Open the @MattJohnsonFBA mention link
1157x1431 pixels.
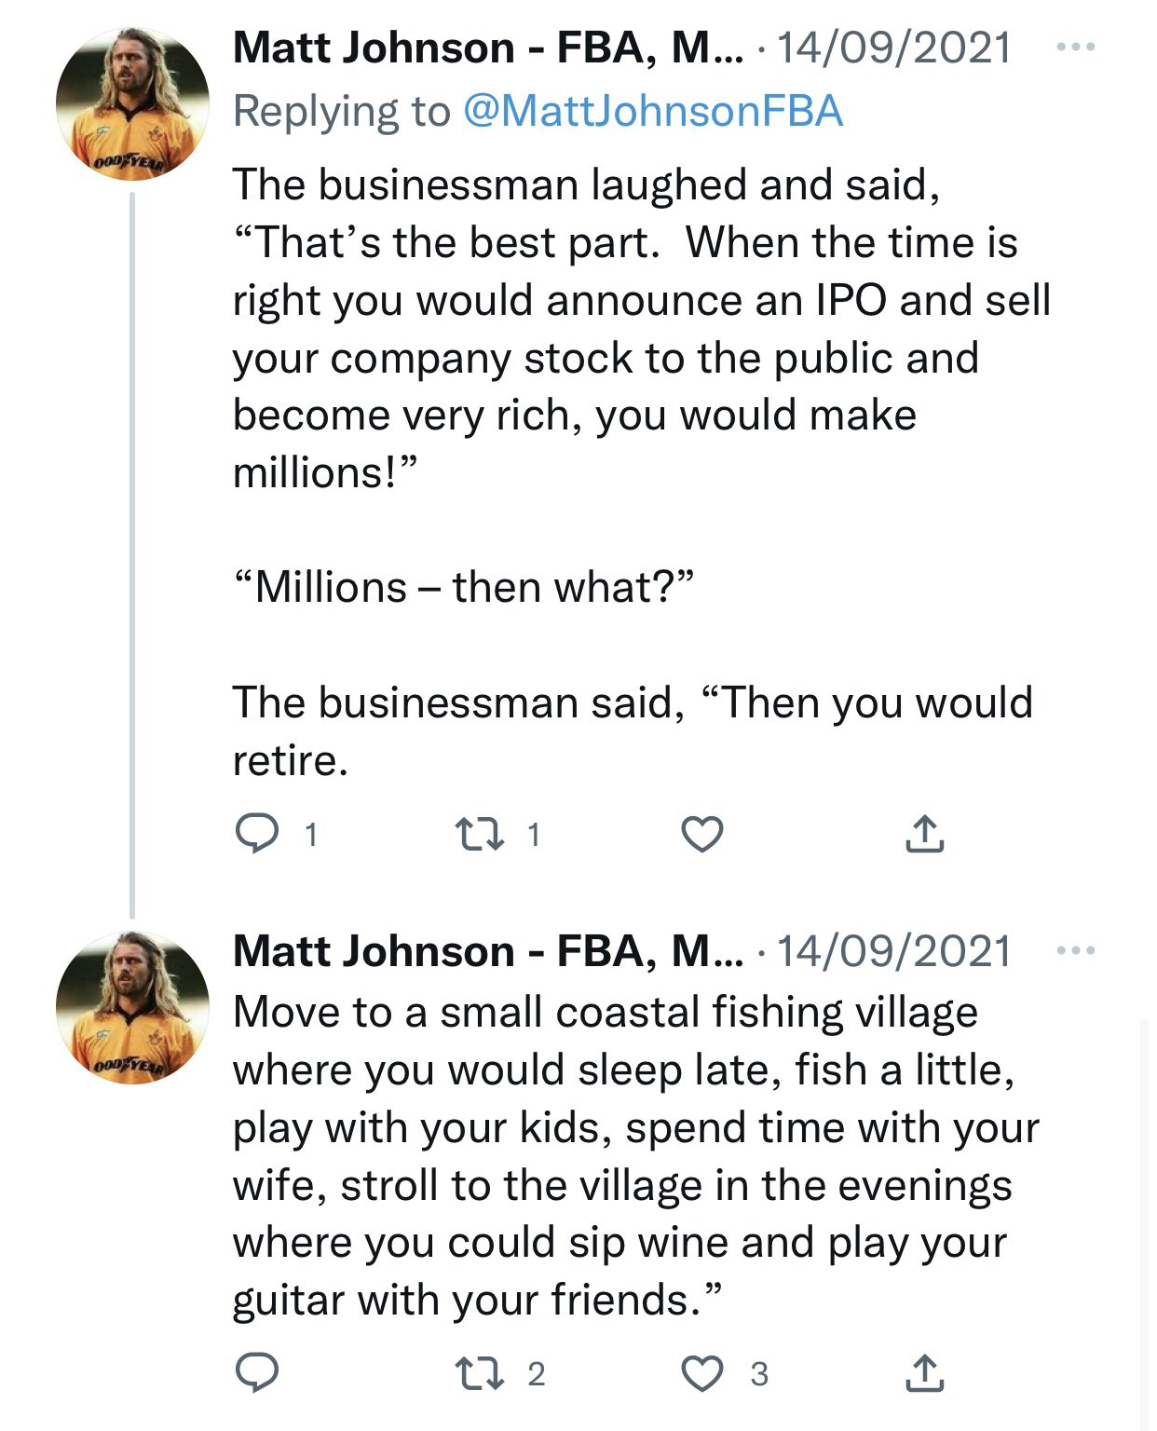652,111
